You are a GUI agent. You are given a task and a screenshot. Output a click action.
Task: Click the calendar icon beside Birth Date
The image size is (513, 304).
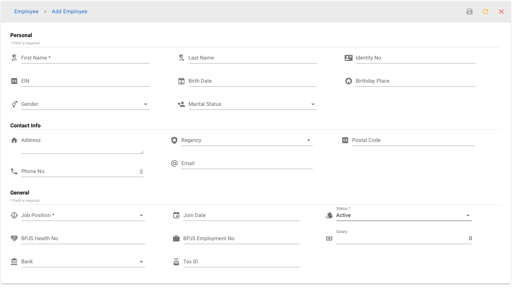181,81
